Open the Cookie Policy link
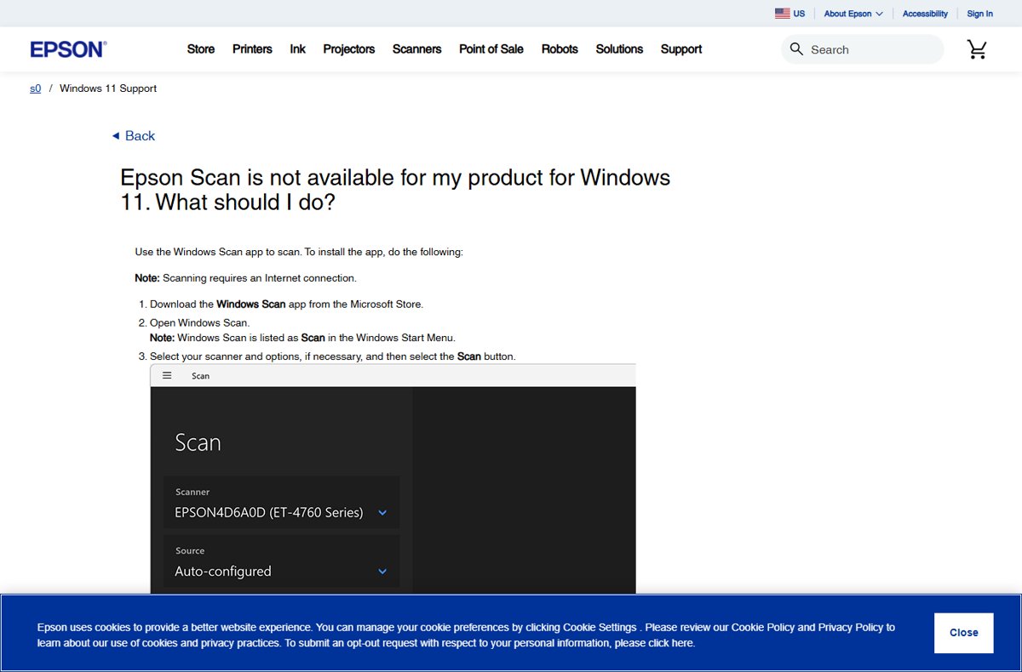This screenshot has height=672, width=1022. point(763,628)
